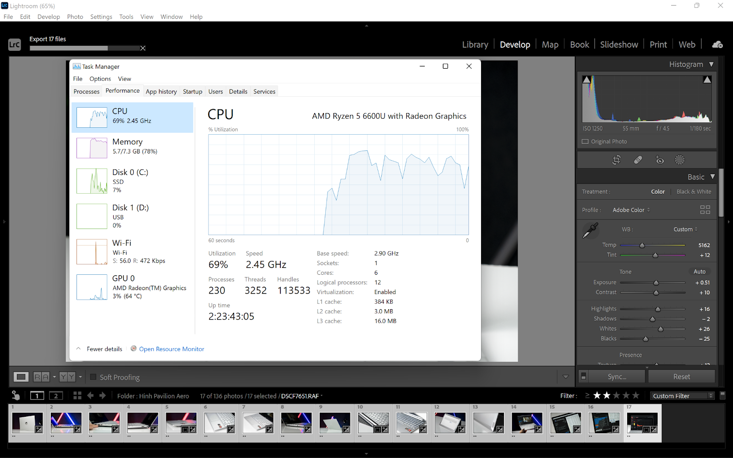Apply Auto tone adjustment

tap(700, 272)
